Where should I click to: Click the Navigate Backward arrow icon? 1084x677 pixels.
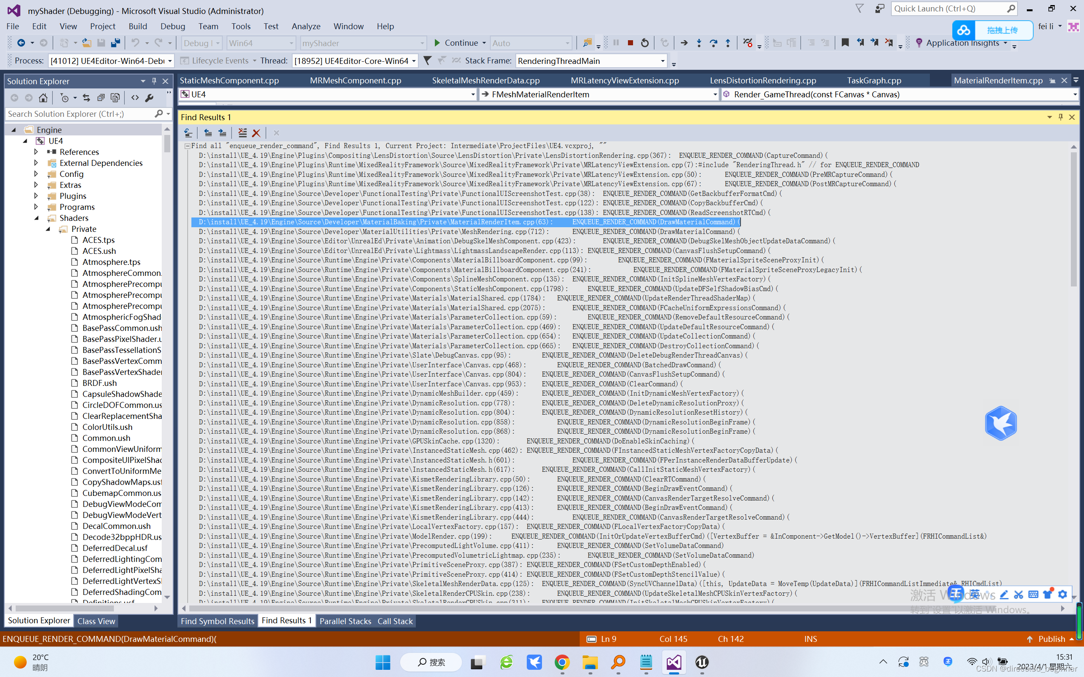(x=21, y=43)
